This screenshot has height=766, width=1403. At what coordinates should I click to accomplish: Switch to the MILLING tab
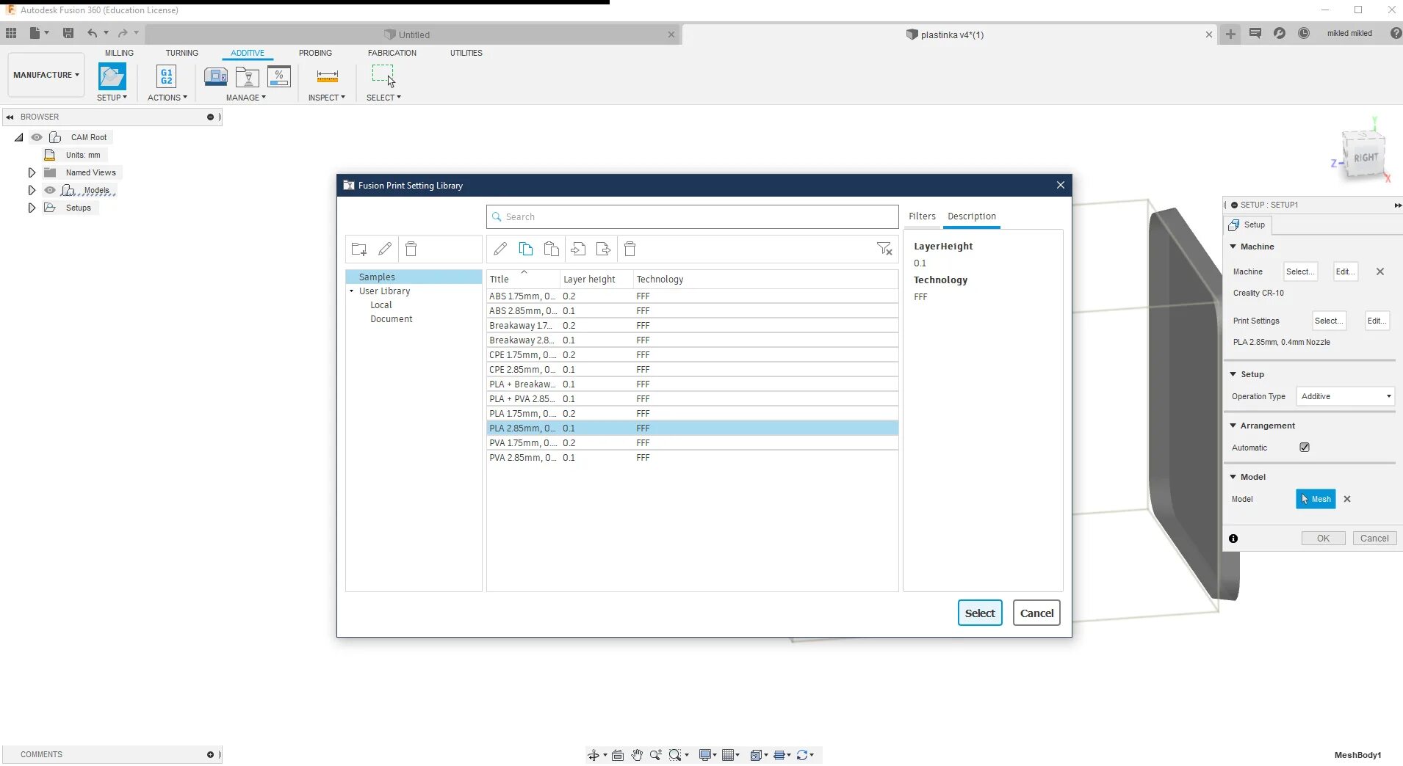click(x=119, y=53)
